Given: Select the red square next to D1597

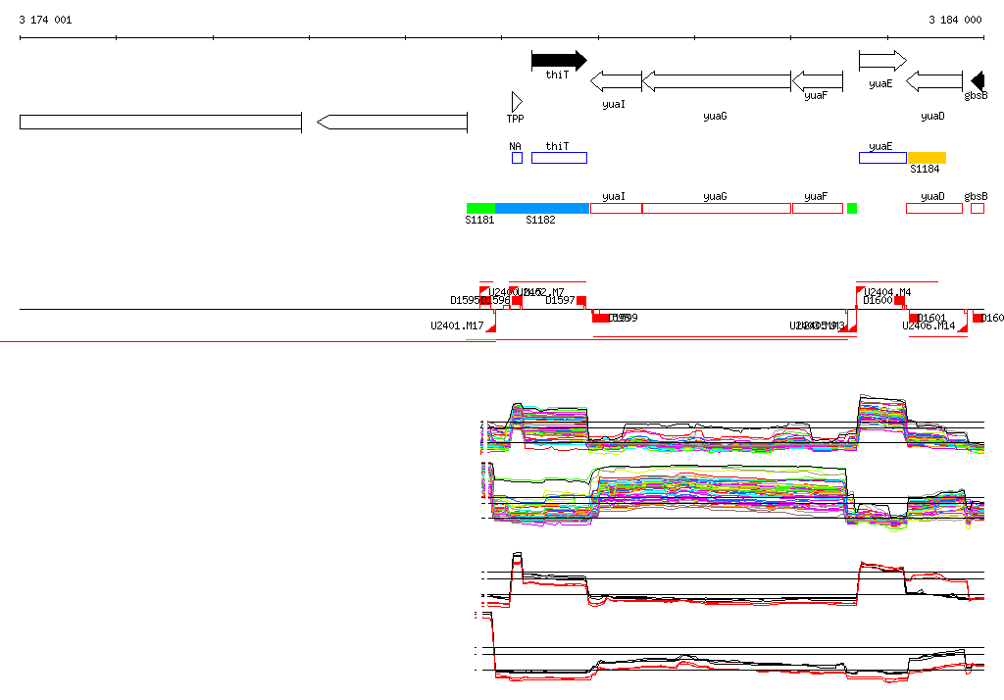Looking at the screenshot, I should click(581, 300).
